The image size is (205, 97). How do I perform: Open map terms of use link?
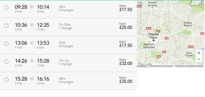click(161, 66)
